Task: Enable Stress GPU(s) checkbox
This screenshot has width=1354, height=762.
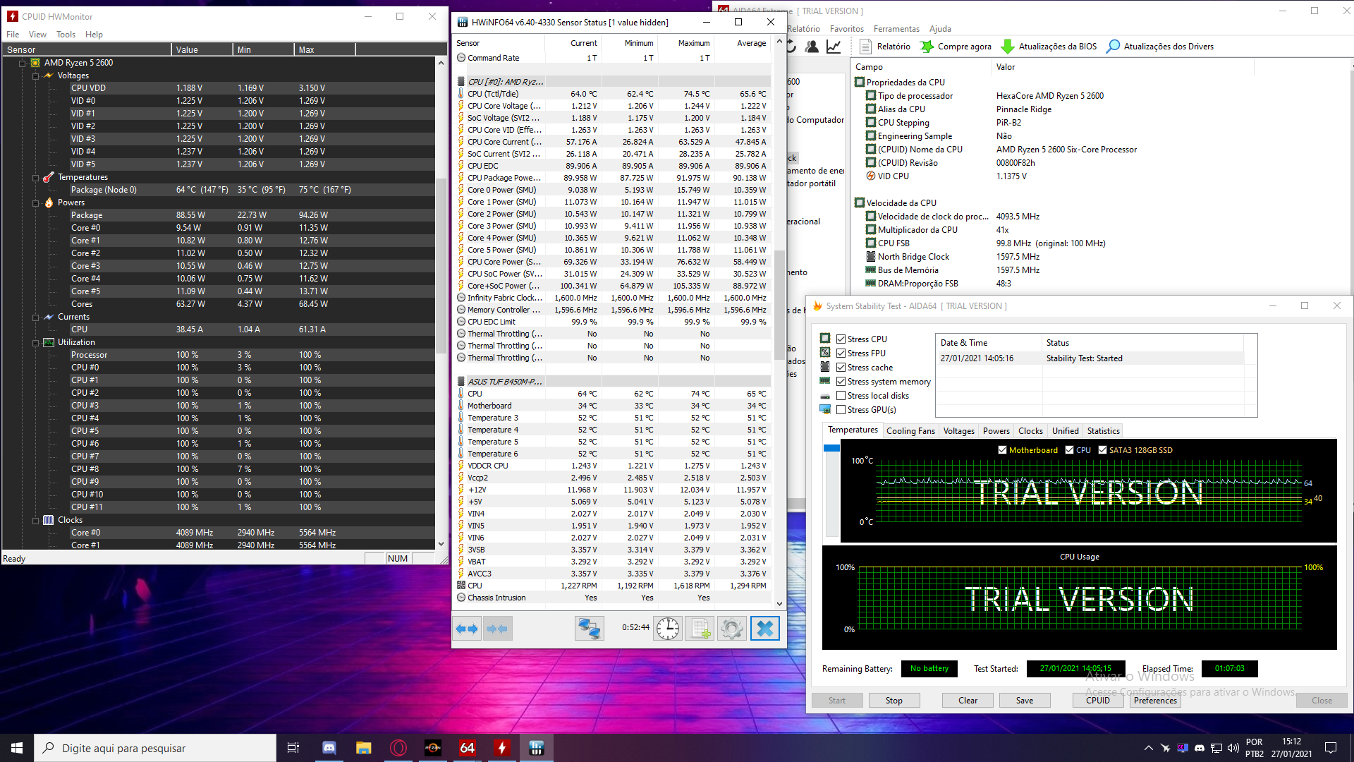Action: coord(841,410)
